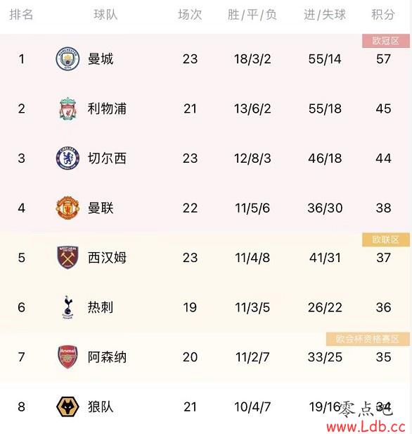412x434 pixels.
Task: Select the Chelsea club badge
Action: (67, 158)
